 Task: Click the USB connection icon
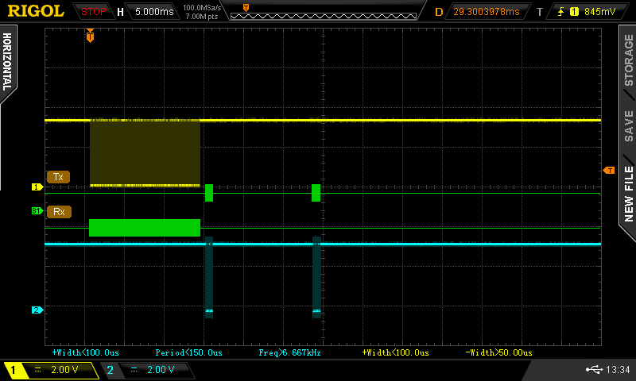coord(594,369)
